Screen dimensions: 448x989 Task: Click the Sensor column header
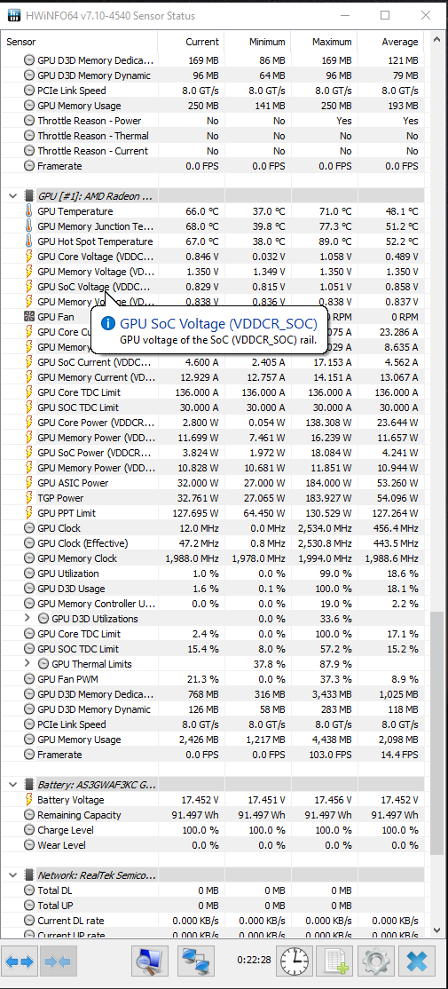tap(79, 42)
